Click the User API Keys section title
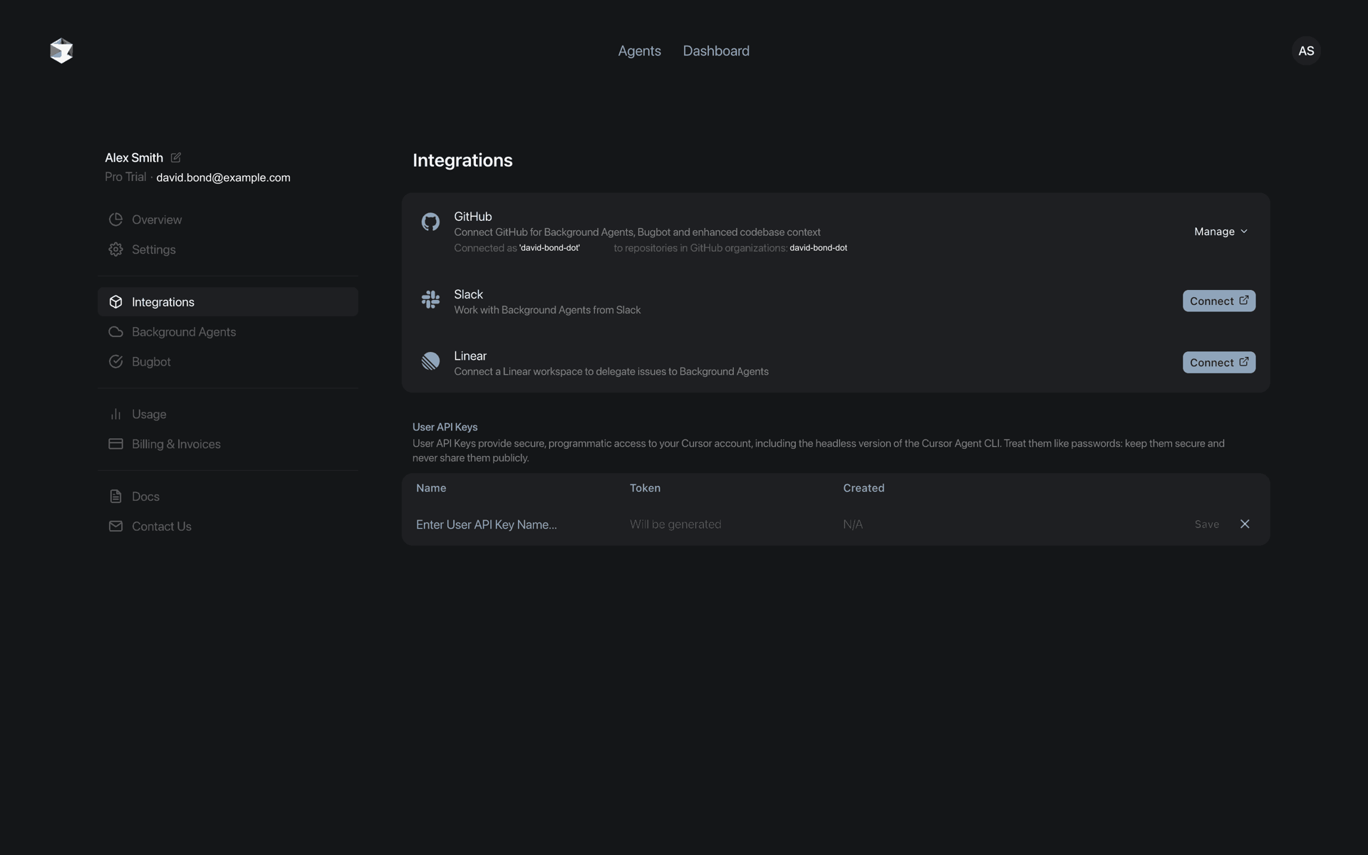 [445, 427]
